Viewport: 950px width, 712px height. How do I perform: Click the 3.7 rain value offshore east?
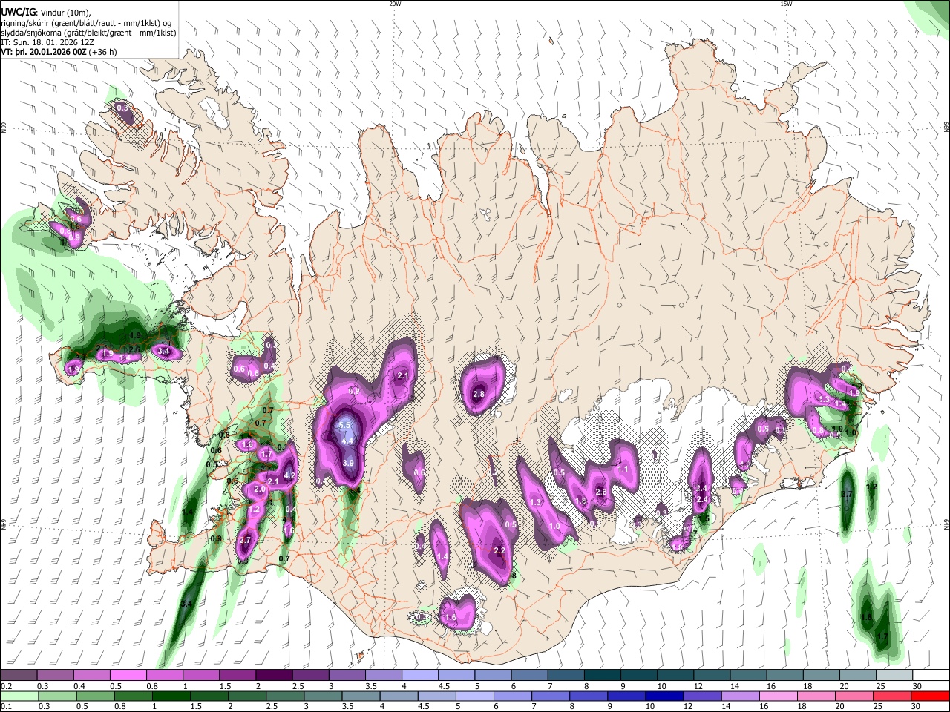848,494
